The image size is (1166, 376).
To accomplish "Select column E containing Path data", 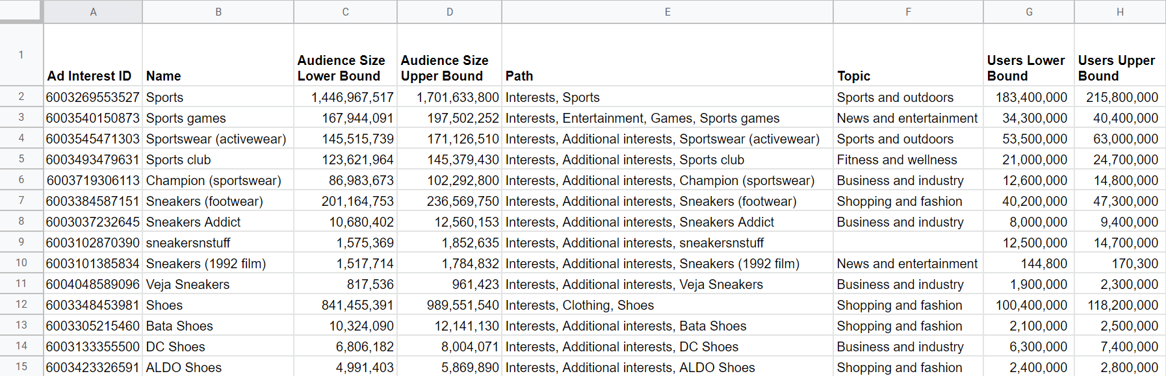I will (x=667, y=11).
